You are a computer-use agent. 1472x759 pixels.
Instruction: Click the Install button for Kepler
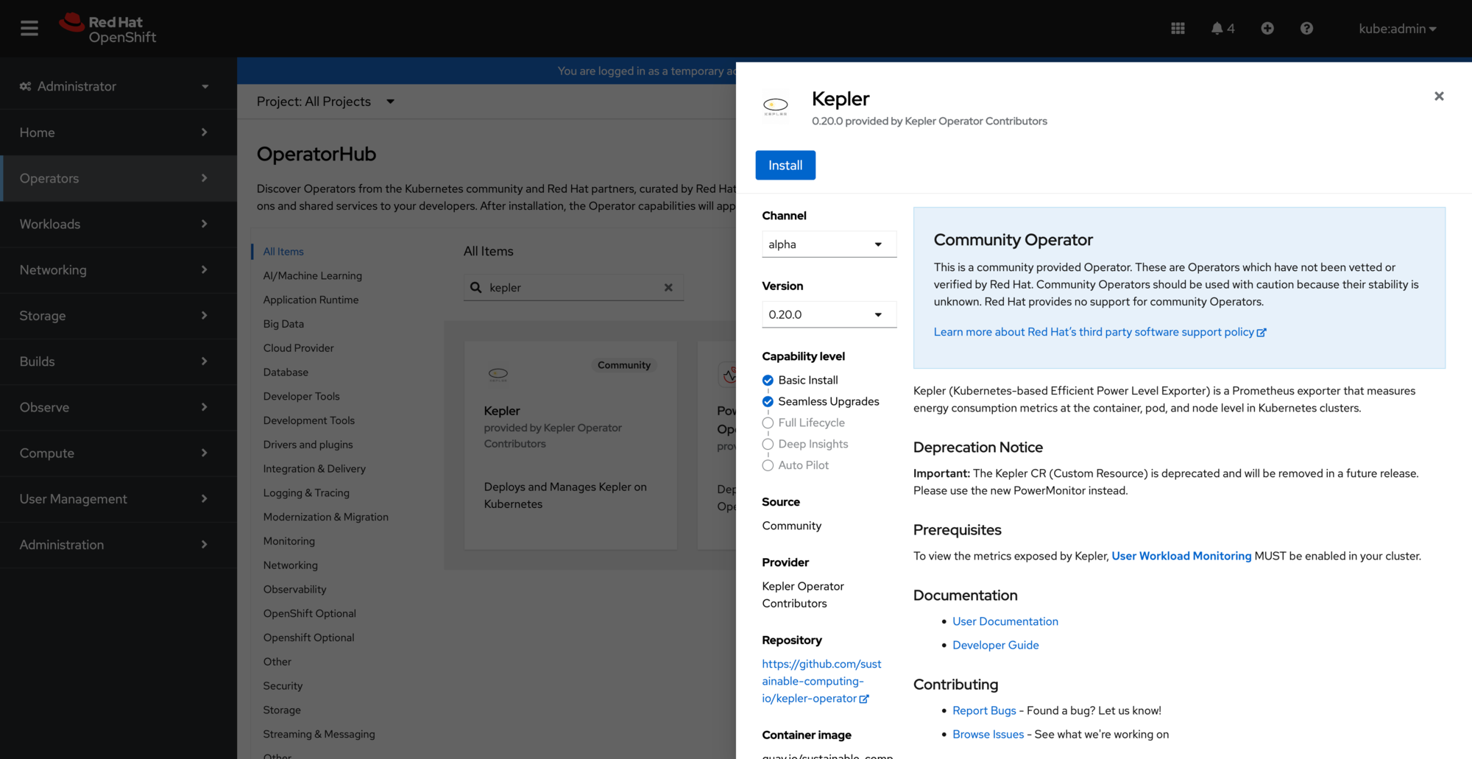tap(785, 165)
